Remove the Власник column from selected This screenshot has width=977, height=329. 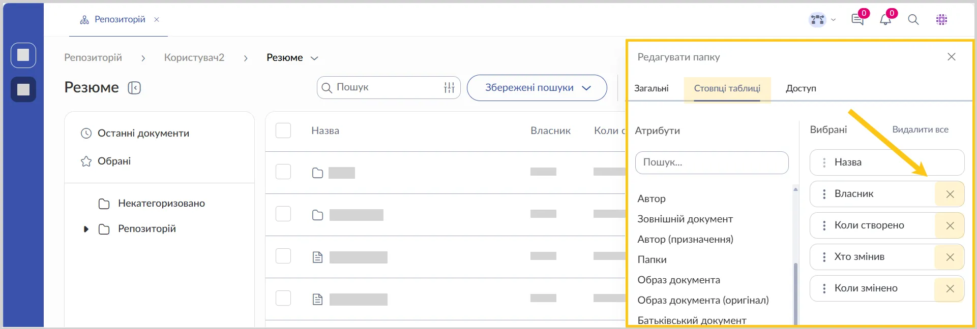[x=950, y=194]
